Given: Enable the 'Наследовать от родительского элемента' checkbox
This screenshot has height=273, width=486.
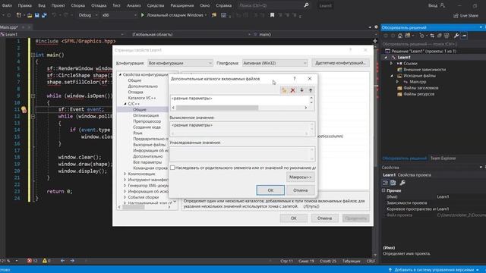Looking at the screenshot, I should pyautogui.click(x=172, y=168).
